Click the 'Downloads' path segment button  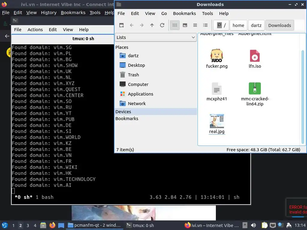click(x=280, y=25)
